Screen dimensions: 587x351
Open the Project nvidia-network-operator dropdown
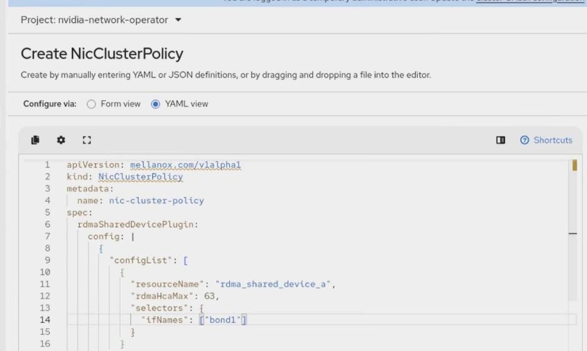click(101, 20)
